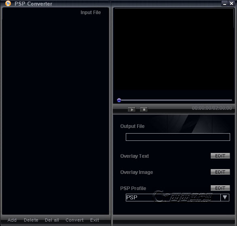Open the PSP Profile dropdown arrow
Image resolution: width=237 pixels, height=226 pixels.
[x=225, y=197]
